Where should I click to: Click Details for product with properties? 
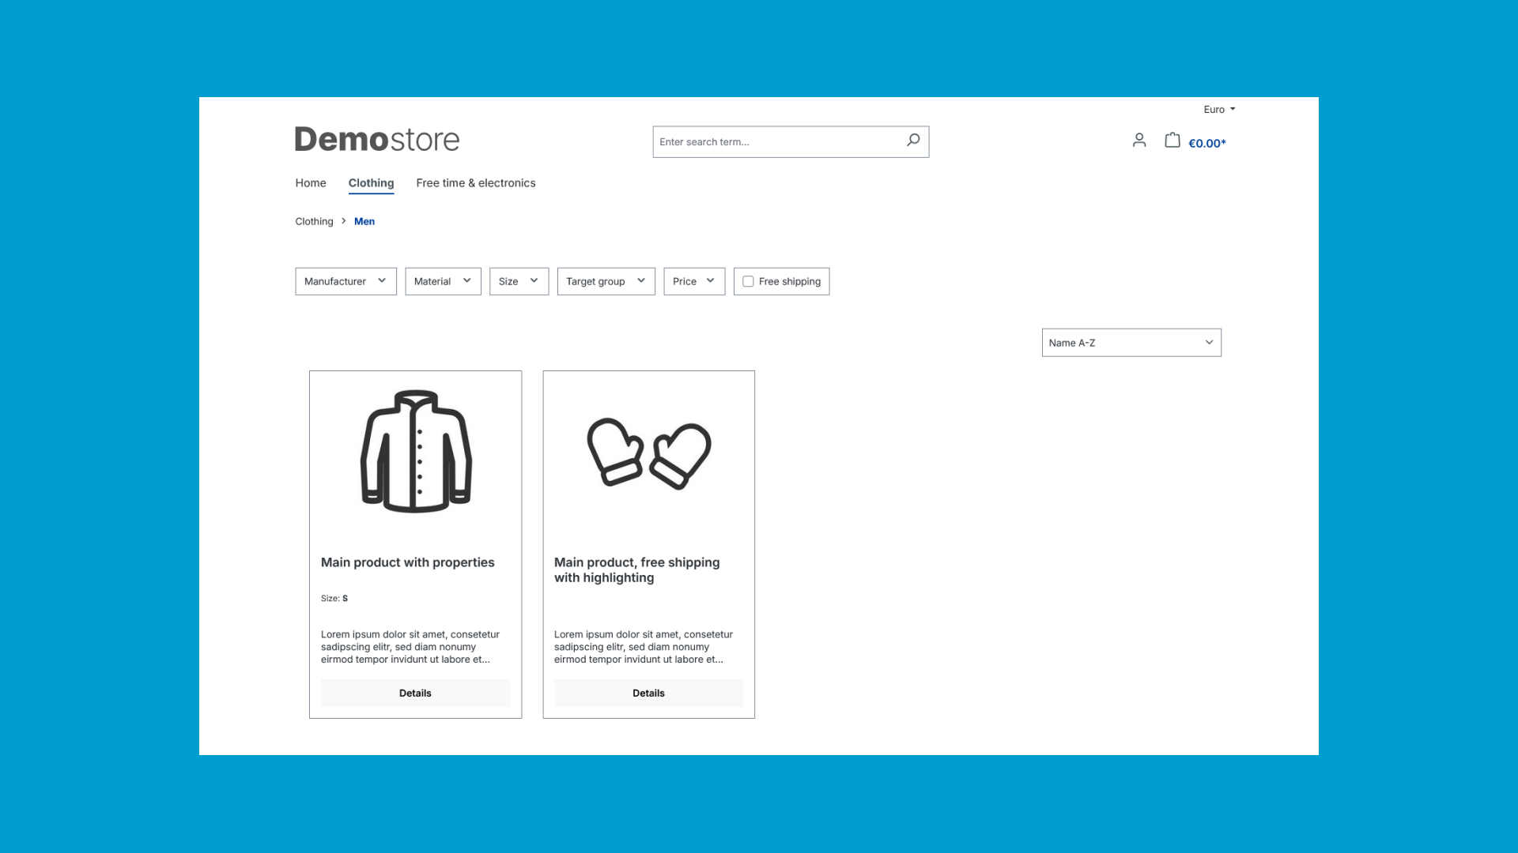click(415, 693)
